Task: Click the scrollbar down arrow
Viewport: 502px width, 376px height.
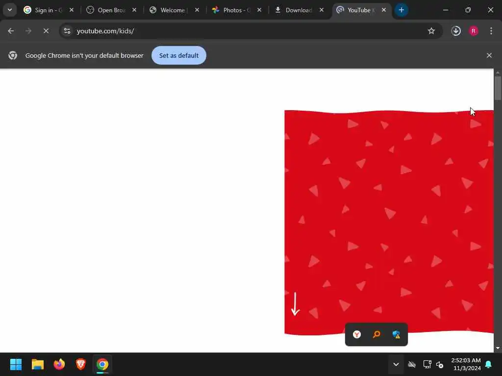Action: tap(498, 348)
